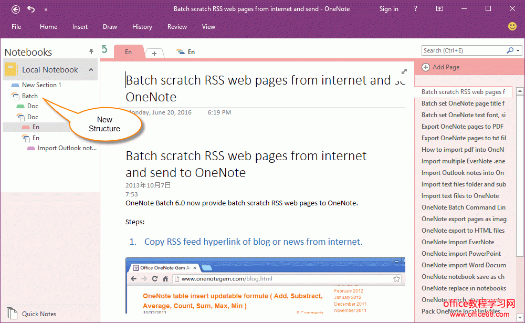Toggle full page view expand arrows
The height and width of the screenshot is (323, 525).
[x=404, y=71]
